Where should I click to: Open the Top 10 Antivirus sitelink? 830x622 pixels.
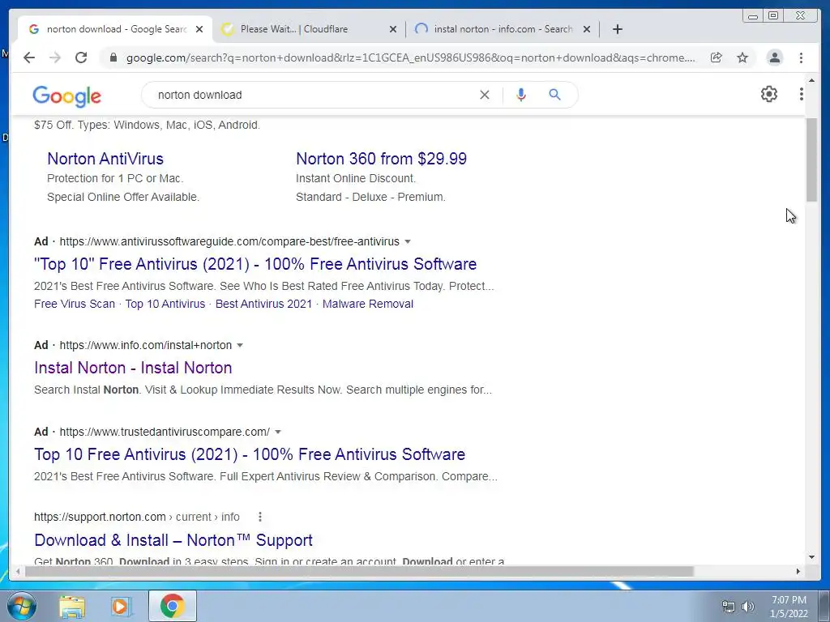click(165, 305)
